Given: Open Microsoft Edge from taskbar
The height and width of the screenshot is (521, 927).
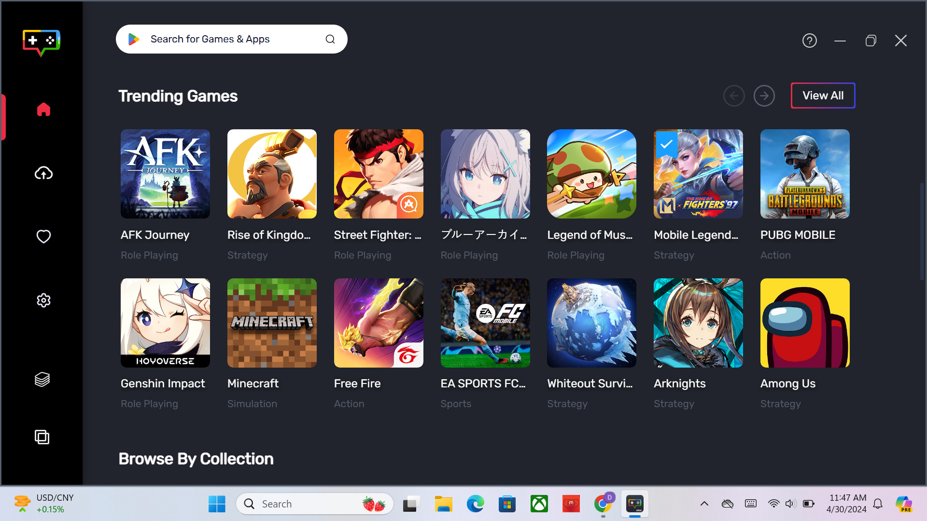Looking at the screenshot, I should [475, 504].
